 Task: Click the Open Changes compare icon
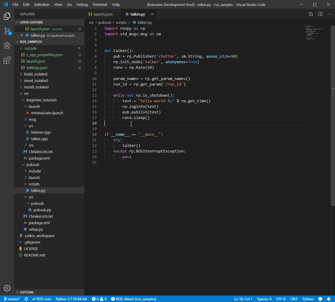(311, 14)
